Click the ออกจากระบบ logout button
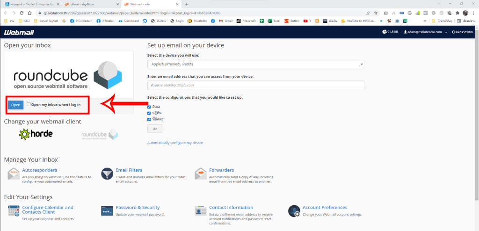Viewport: 479px width, 231px height. tap(463, 32)
